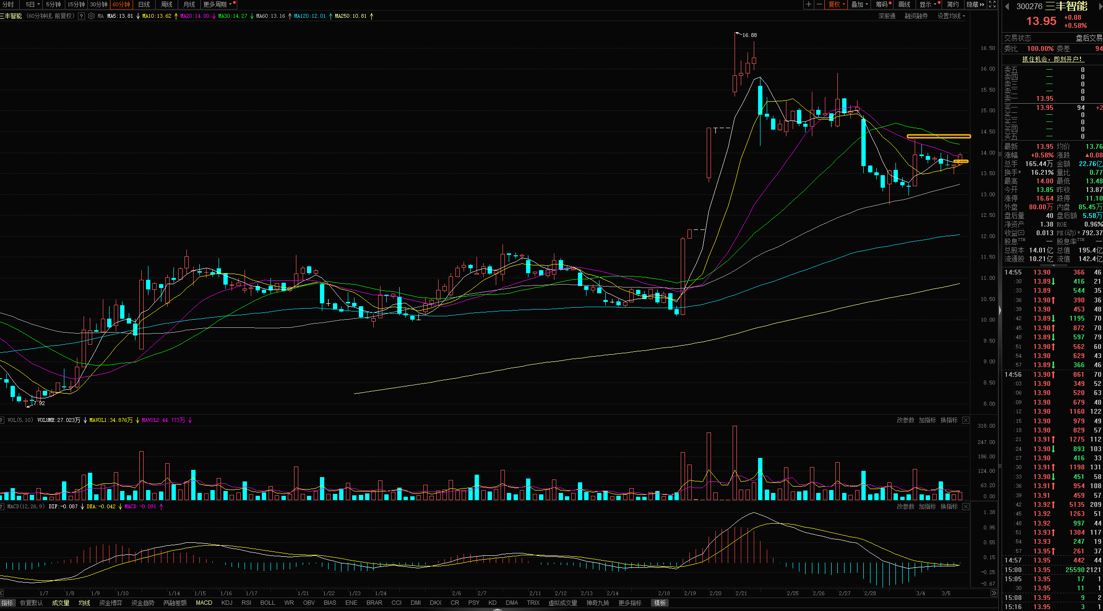Select the KDJ indicator tab
1103x611 pixels.
(x=227, y=602)
